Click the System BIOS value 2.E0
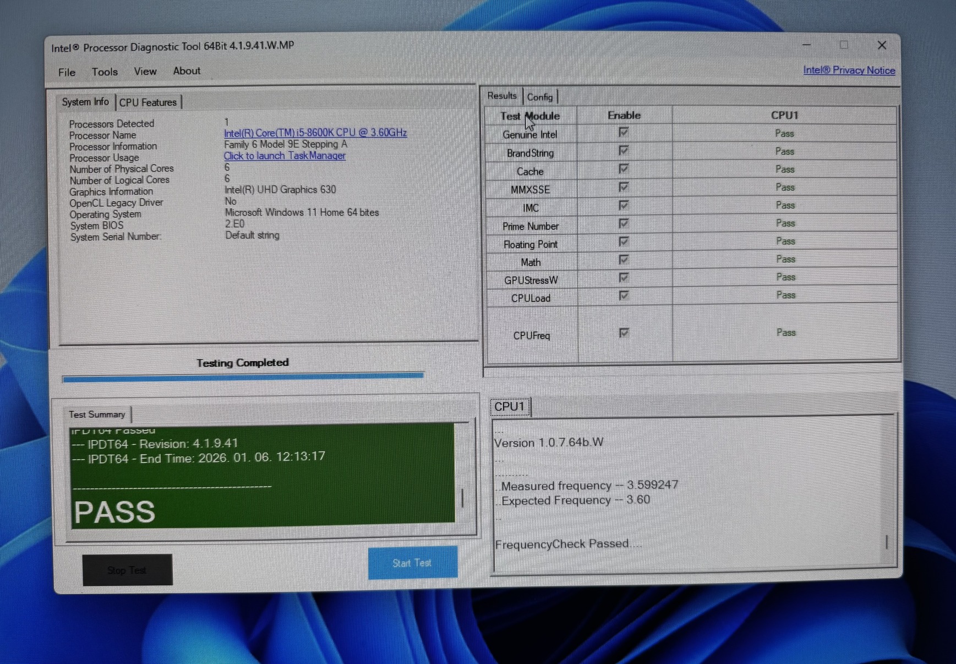The width and height of the screenshot is (956, 664). [234, 224]
